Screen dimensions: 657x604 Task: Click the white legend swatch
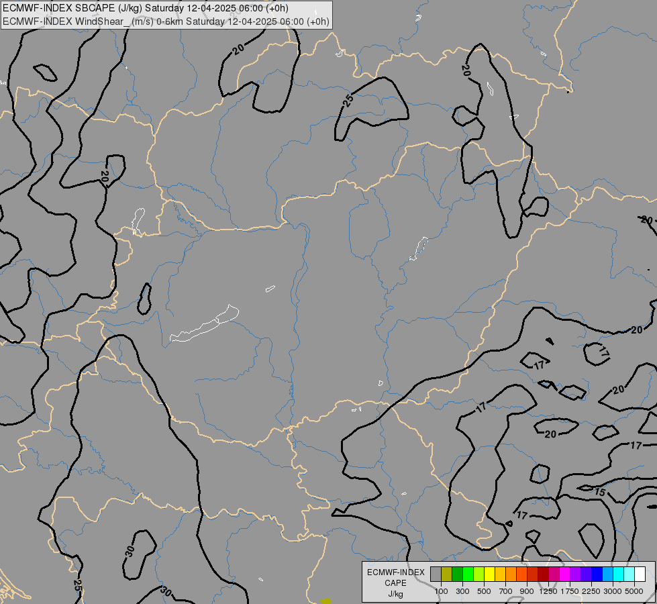click(x=640, y=574)
